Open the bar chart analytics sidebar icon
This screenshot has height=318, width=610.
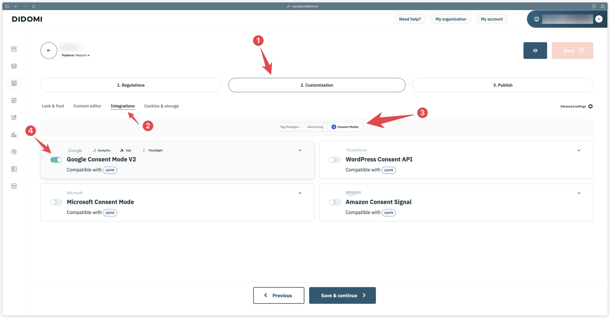click(x=14, y=135)
